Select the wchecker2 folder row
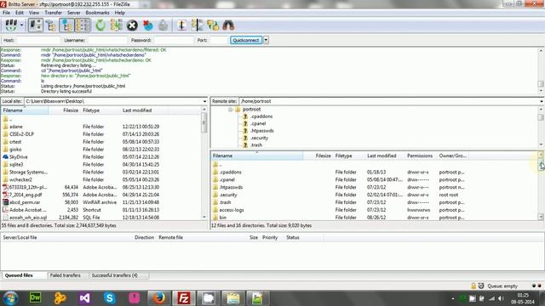This screenshot has height=306, width=545. tap(100, 179)
